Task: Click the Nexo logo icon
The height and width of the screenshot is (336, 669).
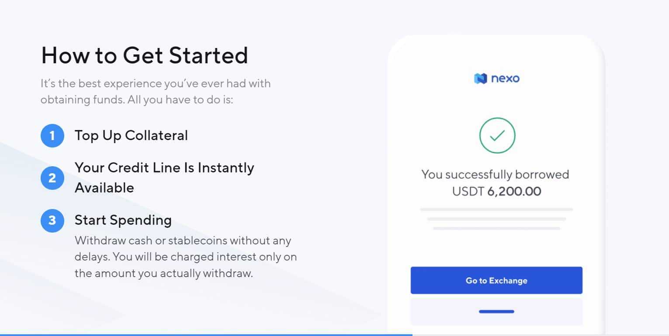Action: tap(480, 79)
